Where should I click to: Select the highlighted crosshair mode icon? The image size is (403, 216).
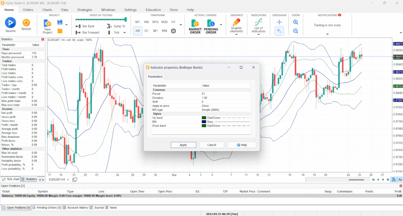click(x=279, y=31)
